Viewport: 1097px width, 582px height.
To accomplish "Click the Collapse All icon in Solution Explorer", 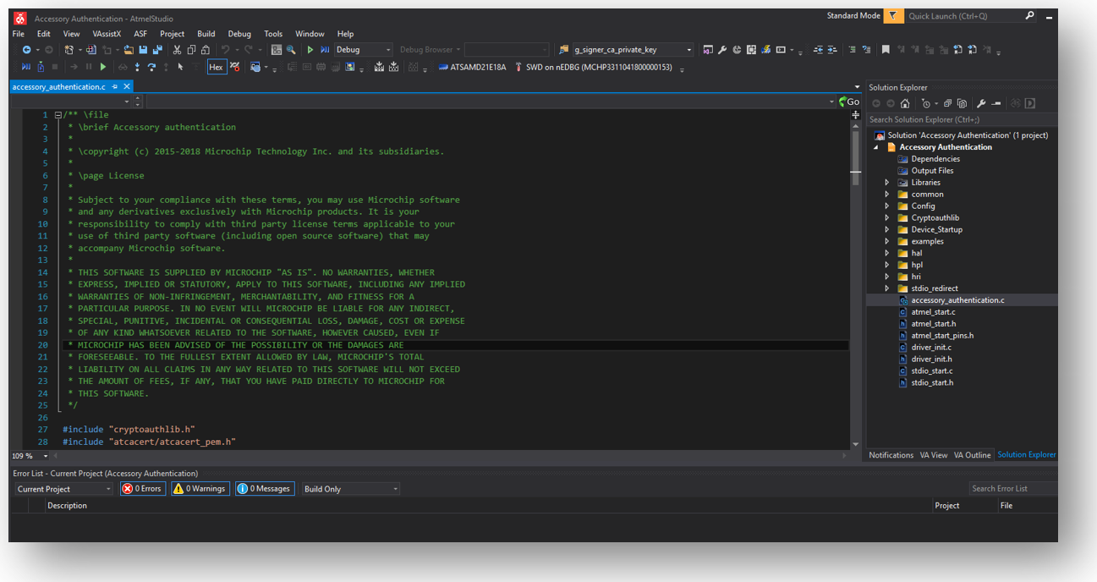I will point(948,103).
